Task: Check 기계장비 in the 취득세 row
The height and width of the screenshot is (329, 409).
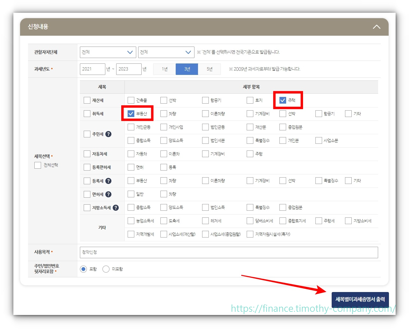Action: [x=250, y=114]
